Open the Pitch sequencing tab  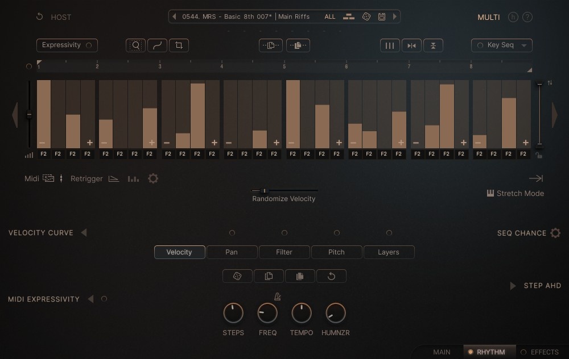coord(336,252)
